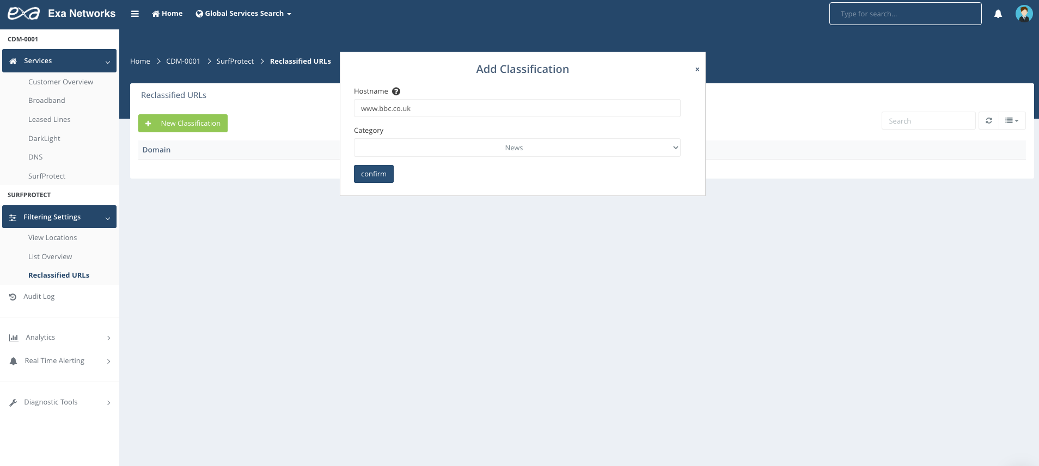The image size is (1039, 466).
Task: Open the Audit Log page
Action: coord(39,297)
